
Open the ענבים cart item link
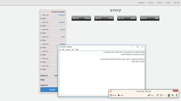[62, 29]
